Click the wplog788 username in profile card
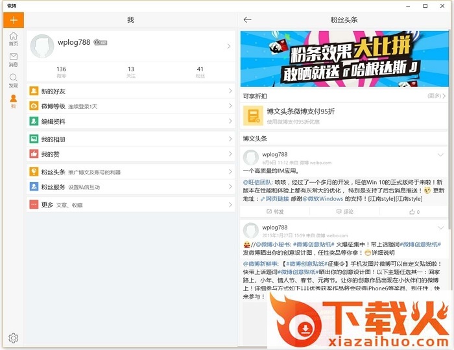Viewport: 454px width, 350px height. point(74,42)
